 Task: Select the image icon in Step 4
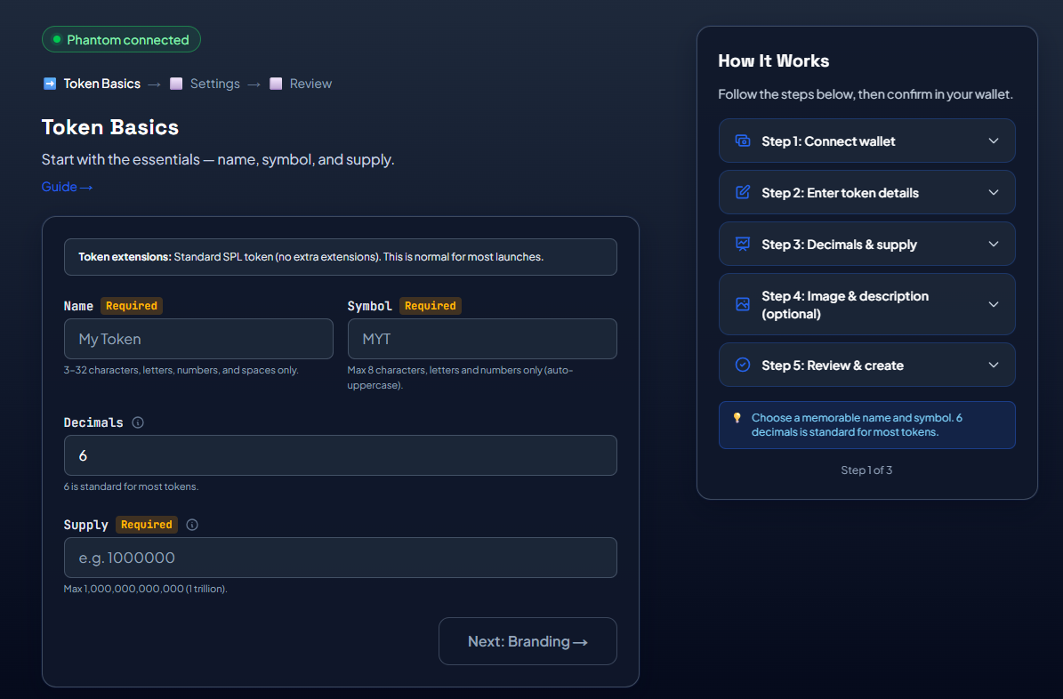pyautogui.click(x=742, y=304)
